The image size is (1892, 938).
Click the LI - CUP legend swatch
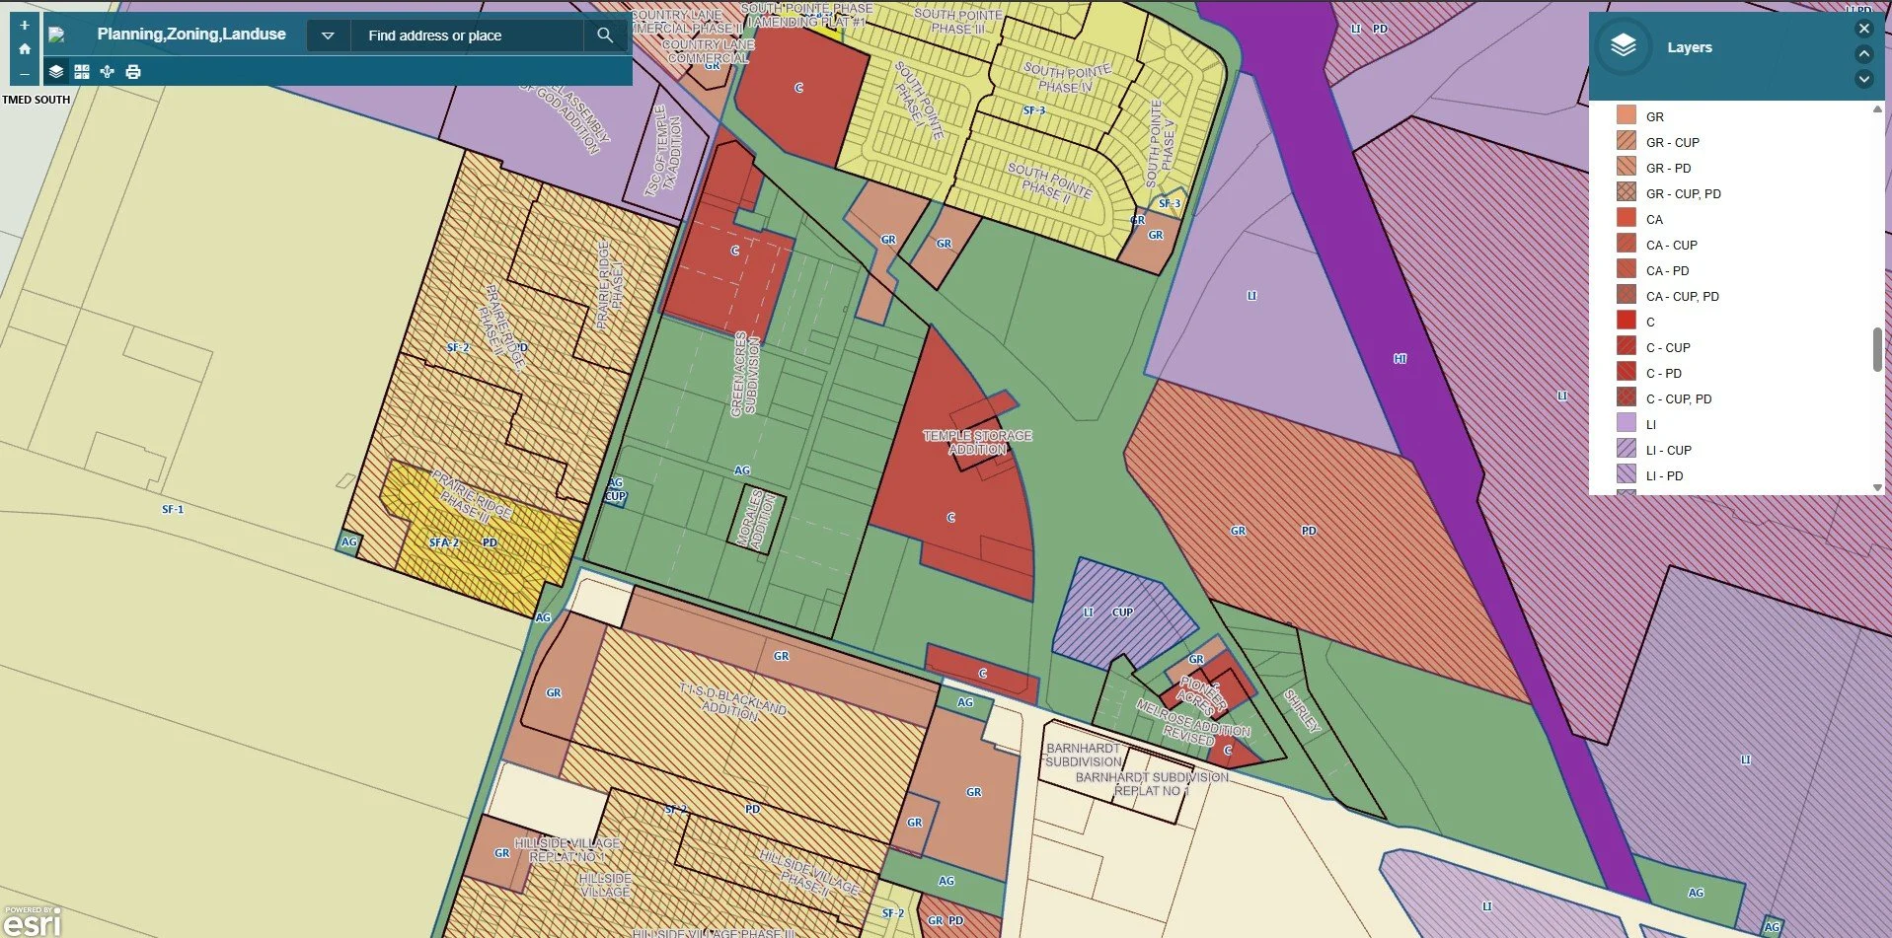1627,449
